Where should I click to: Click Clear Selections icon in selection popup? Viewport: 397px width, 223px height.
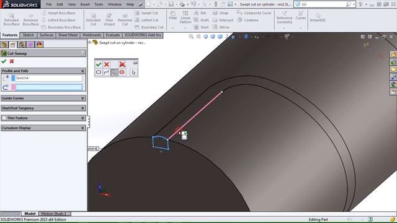122,64
